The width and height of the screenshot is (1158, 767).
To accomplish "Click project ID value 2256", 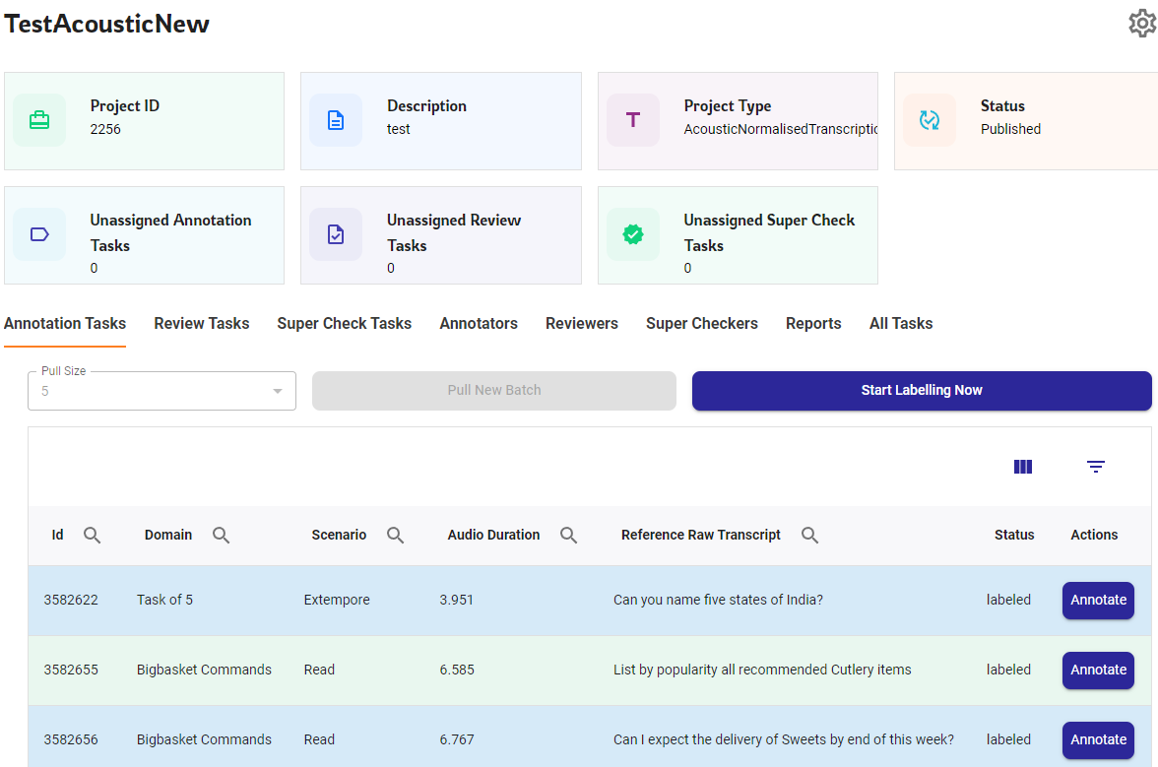I will click(x=105, y=129).
